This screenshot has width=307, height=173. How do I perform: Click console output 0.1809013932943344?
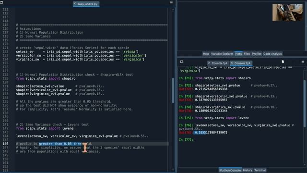(211, 111)
